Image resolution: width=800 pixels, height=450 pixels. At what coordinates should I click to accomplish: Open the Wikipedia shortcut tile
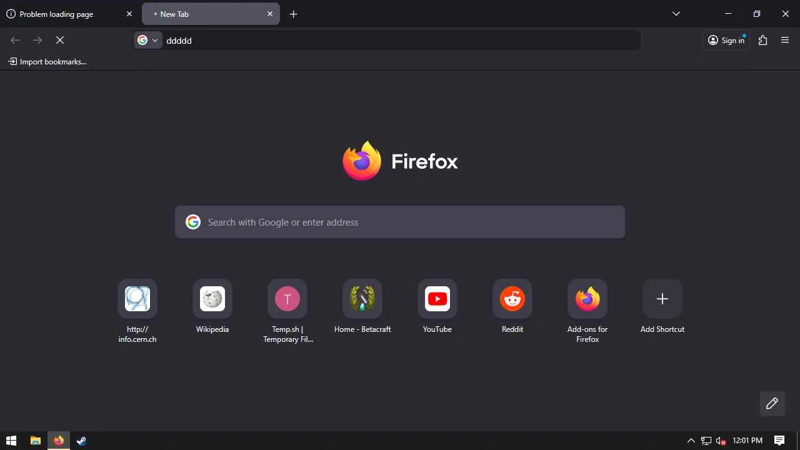212,299
